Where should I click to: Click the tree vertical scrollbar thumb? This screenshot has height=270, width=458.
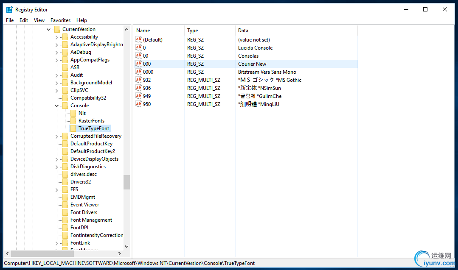tap(126, 182)
